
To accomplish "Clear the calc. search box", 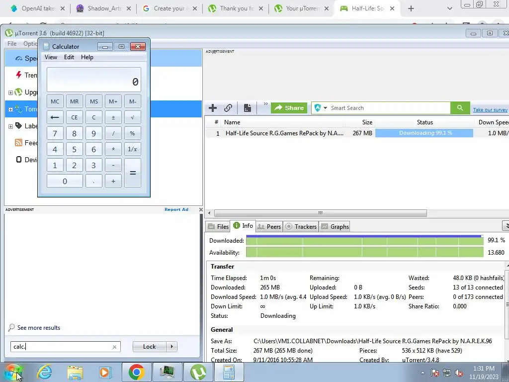I will (114, 347).
